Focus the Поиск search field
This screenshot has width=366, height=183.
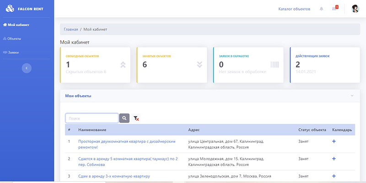(x=91, y=118)
